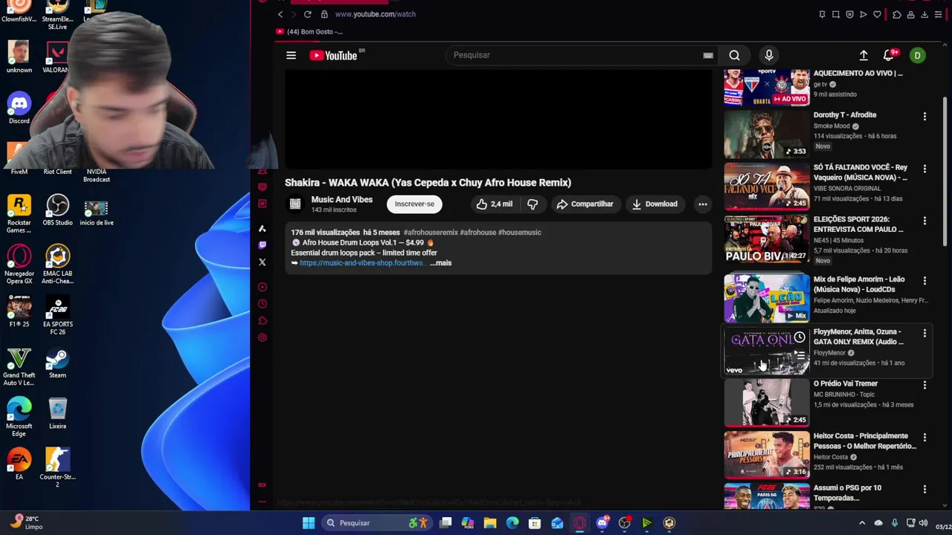Subscribe with the Inscrever-se button
Viewport: 952px width, 535px height.
[414, 204]
